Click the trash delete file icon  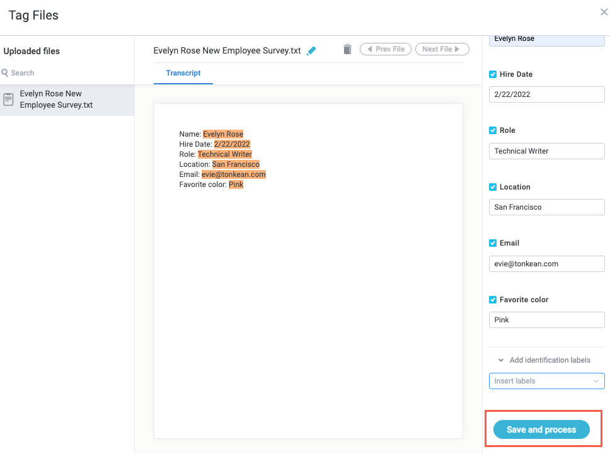tap(347, 49)
